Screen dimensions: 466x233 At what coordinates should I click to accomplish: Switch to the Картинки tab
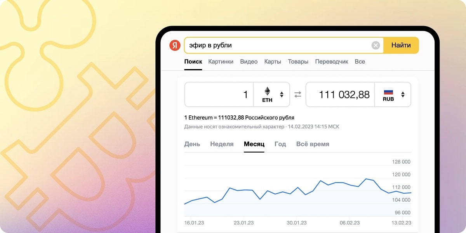pos(221,62)
